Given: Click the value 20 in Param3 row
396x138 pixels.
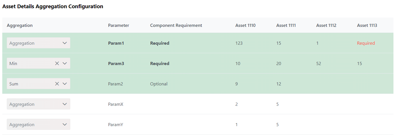Looking at the screenshot, I should pyautogui.click(x=279, y=64).
